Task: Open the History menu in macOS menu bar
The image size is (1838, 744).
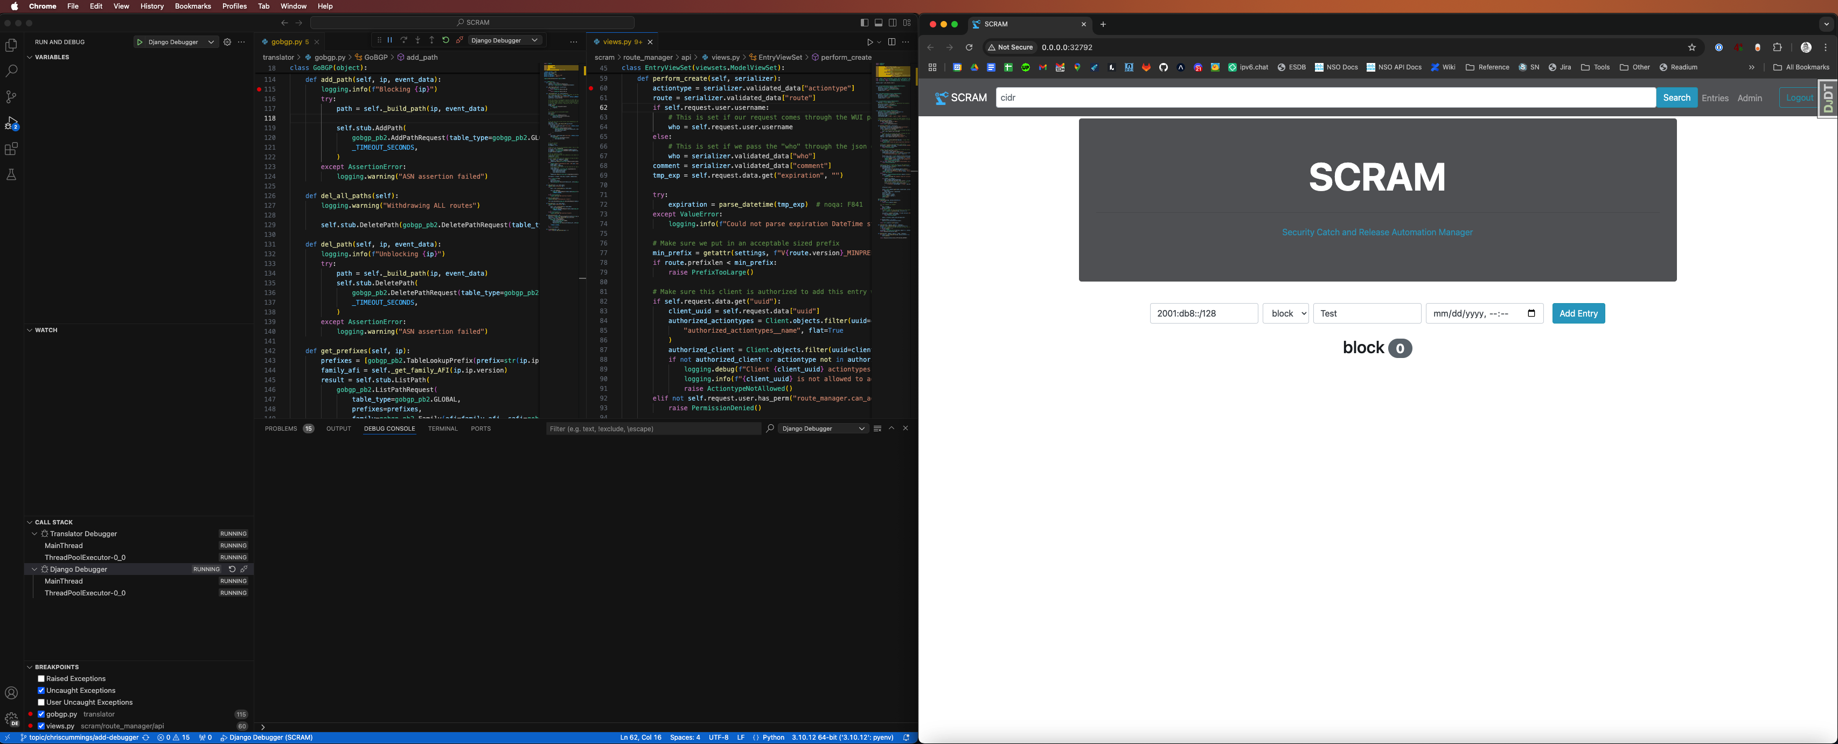Action: [x=152, y=6]
